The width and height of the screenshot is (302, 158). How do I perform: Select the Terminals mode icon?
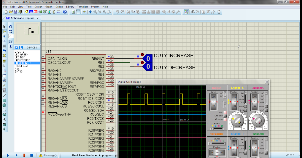click(x=4, y=61)
